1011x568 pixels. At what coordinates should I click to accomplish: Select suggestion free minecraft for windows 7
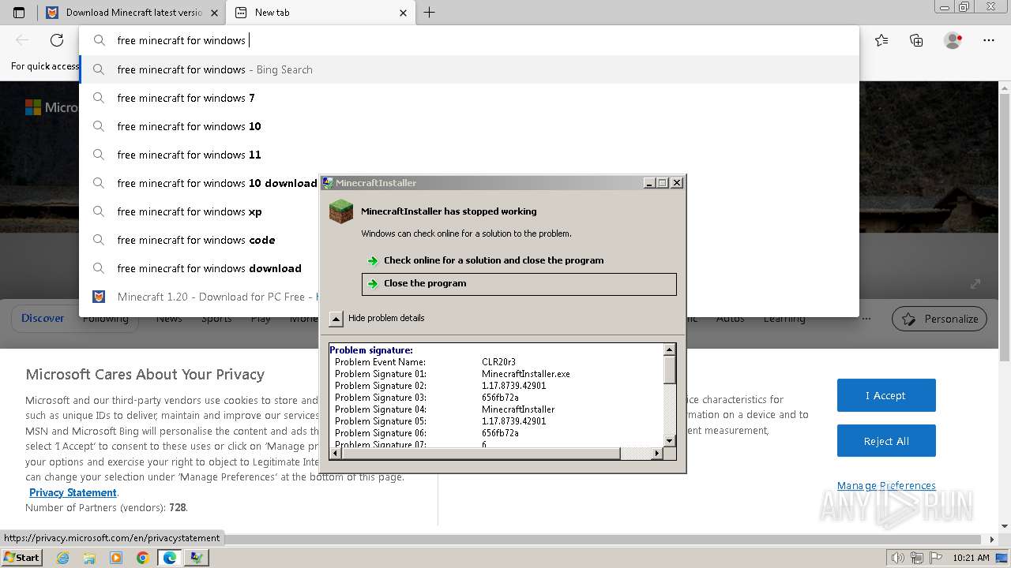coord(469,98)
